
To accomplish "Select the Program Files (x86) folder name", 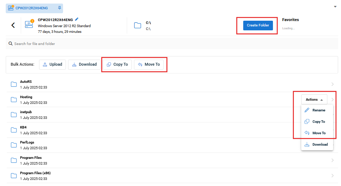I will (x=35, y=173).
